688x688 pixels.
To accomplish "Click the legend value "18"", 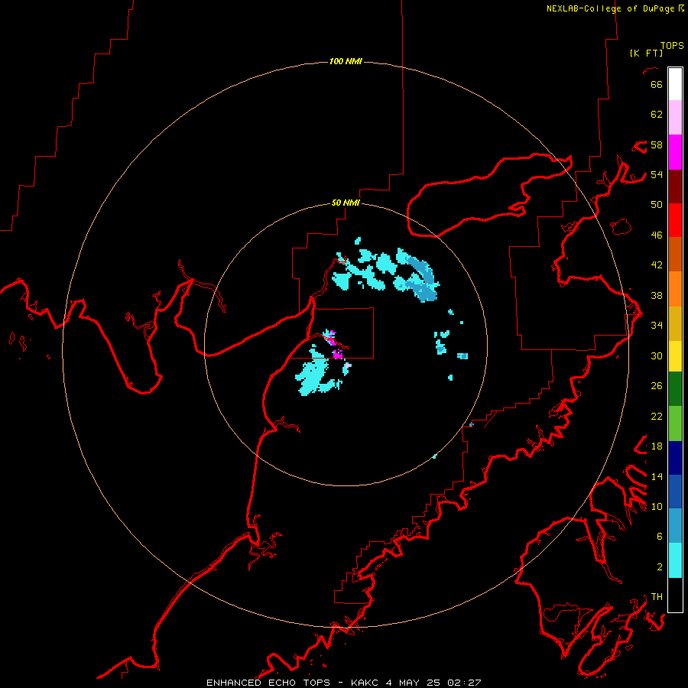I will (x=657, y=446).
